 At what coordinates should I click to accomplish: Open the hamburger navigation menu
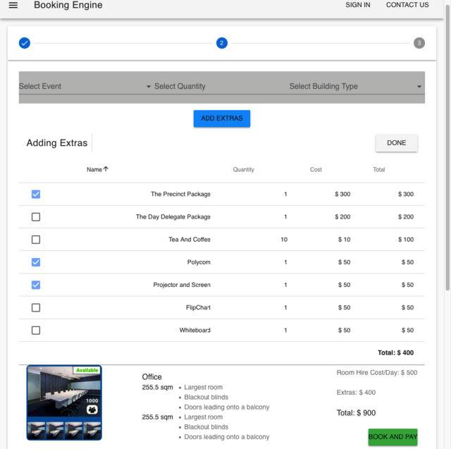[x=13, y=6]
